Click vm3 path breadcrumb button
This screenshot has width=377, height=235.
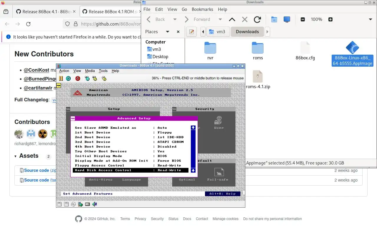pos(218,32)
